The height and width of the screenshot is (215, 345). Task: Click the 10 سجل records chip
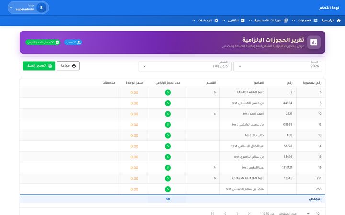(73, 42)
